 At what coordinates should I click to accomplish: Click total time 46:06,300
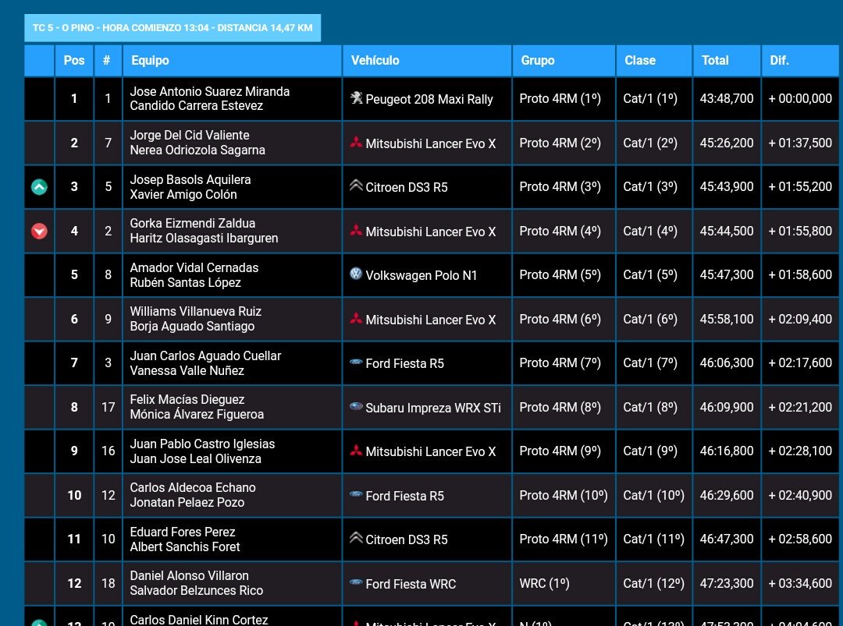(727, 363)
